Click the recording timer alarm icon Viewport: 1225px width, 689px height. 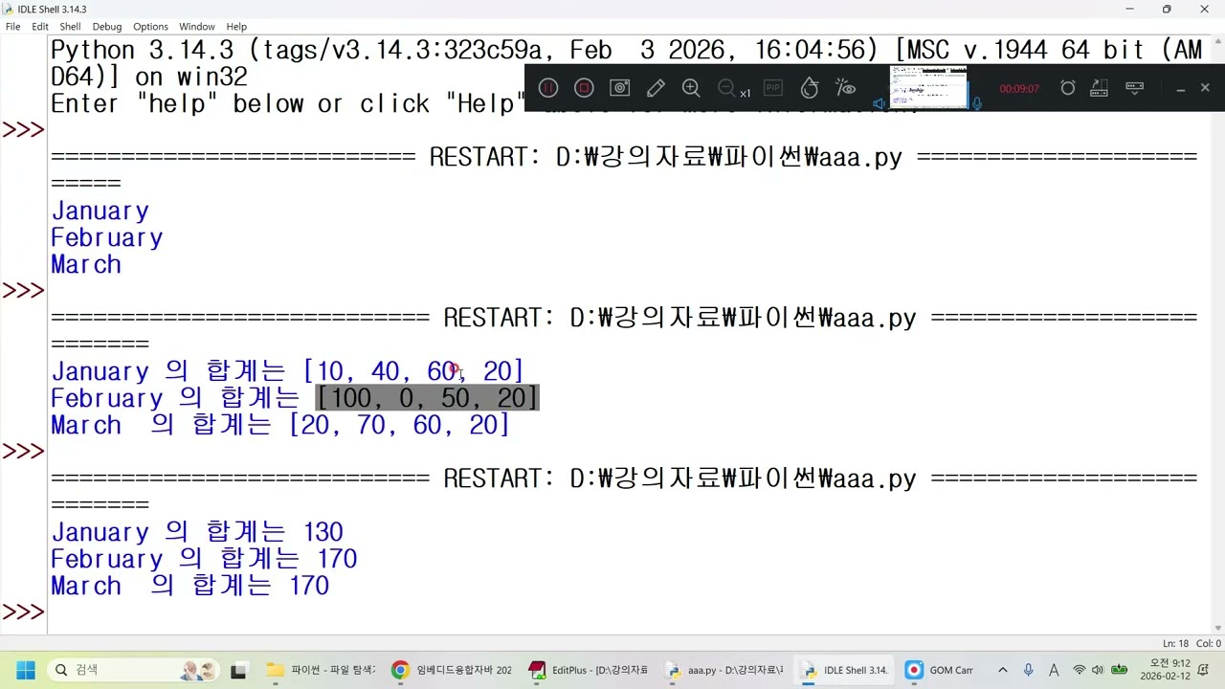tap(1068, 88)
